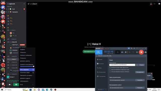161x91 pixels.
Task: Select 'Позвонить' in context menu
Action: 27,58
